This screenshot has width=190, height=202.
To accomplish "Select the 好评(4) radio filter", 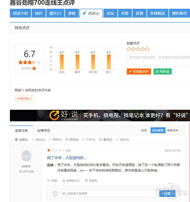I will [x=67, y=139].
